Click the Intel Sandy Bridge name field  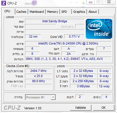(x=55, y=21)
